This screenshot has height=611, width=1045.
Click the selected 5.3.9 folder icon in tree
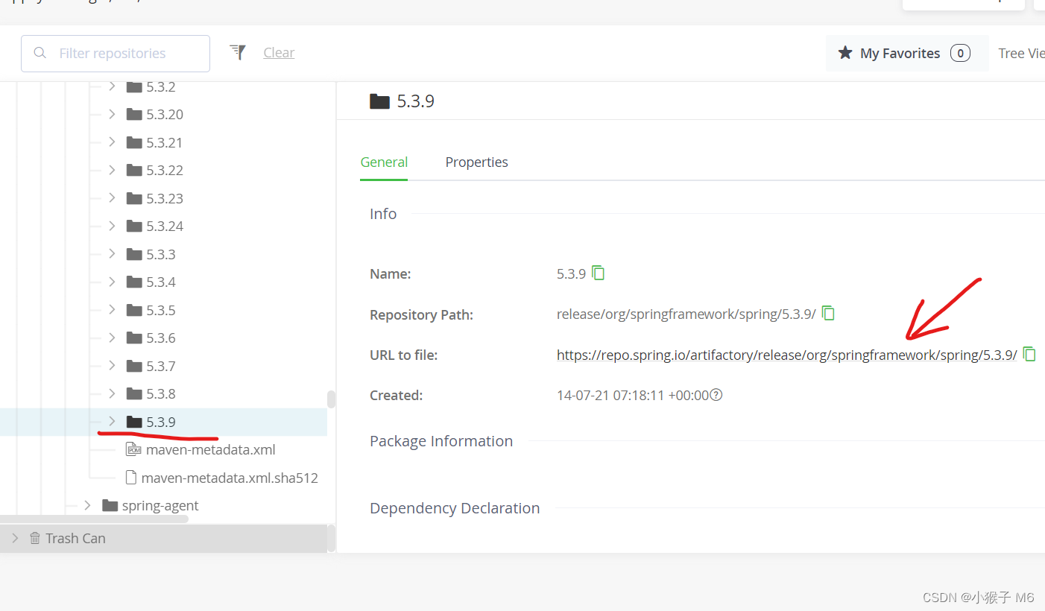(134, 422)
